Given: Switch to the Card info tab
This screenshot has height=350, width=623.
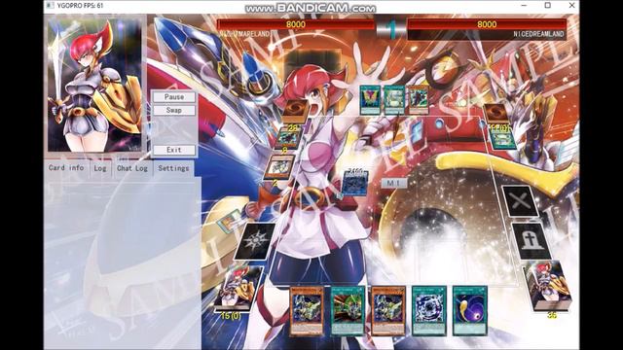Looking at the screenshot, I should click(x=66, y=168).
